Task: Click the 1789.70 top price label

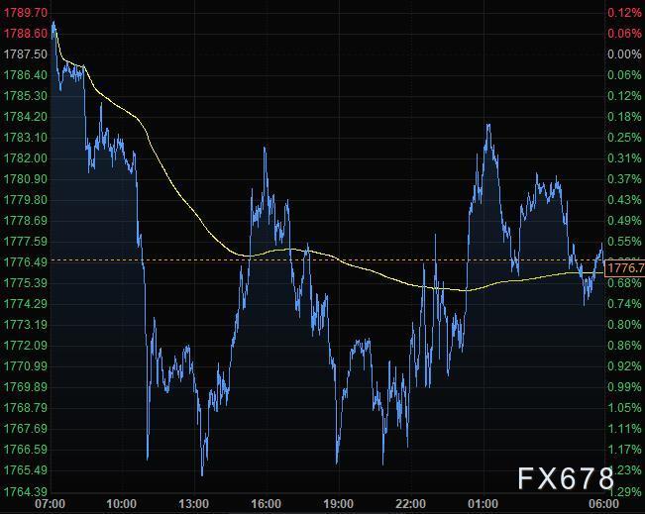Action: (x=26, y=13)
